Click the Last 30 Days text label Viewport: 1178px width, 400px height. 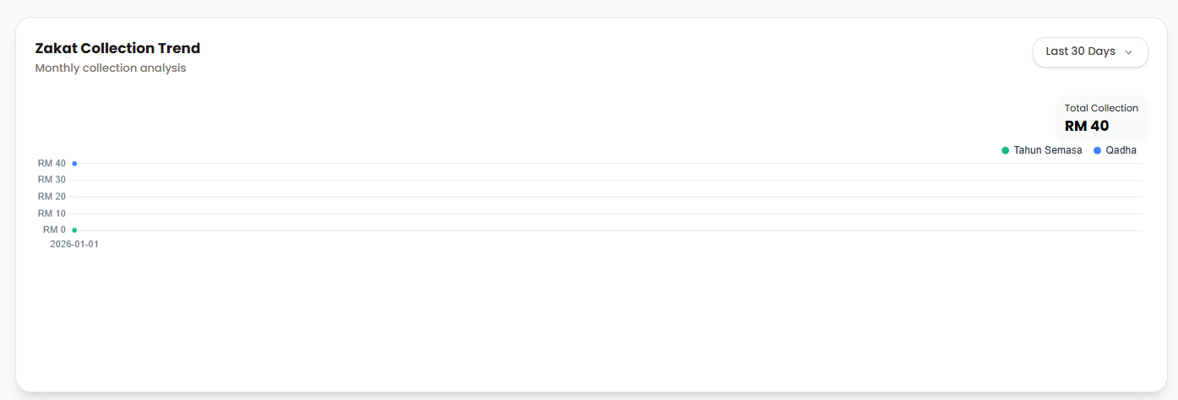tap(1080, 51)
